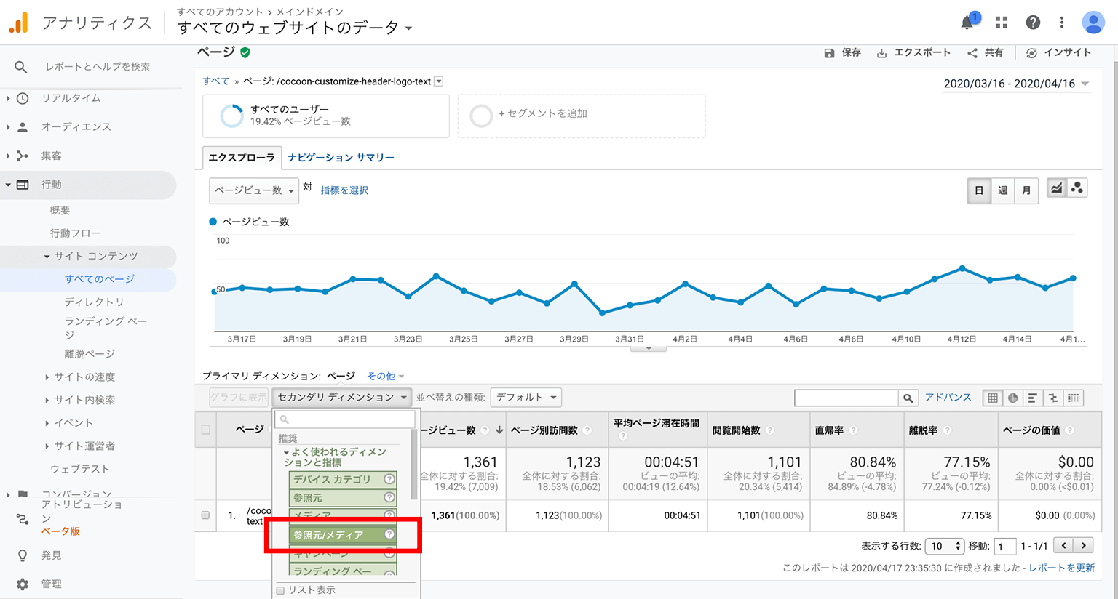The height and width of the screenshot is (599, 1118).
Task: Open the date range 2020/03/16 - 2020/04/16 picker
Action: point(1016,84)
